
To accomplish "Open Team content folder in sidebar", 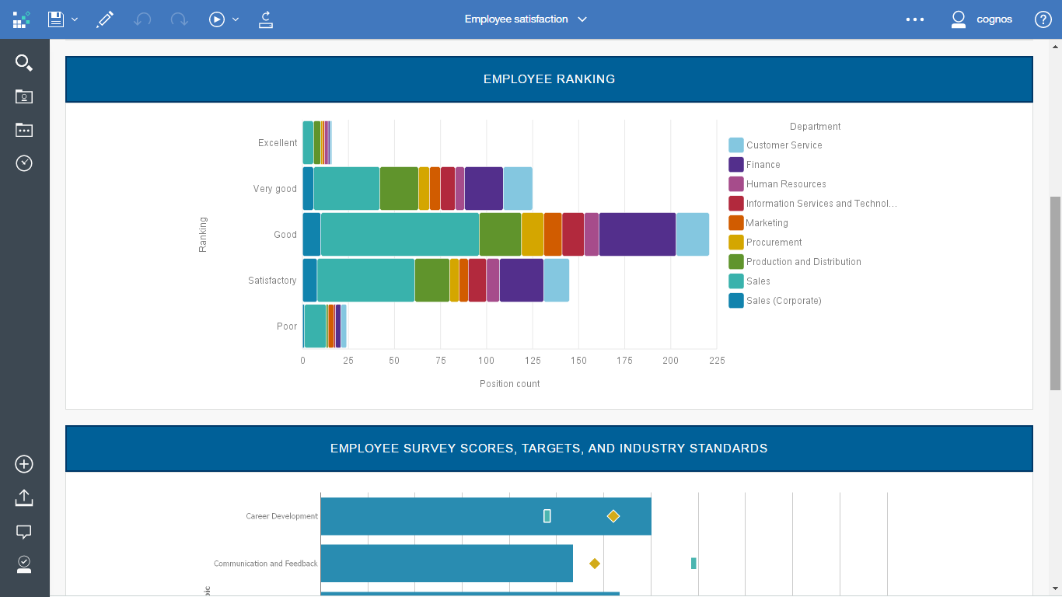I will coord(24,130).
